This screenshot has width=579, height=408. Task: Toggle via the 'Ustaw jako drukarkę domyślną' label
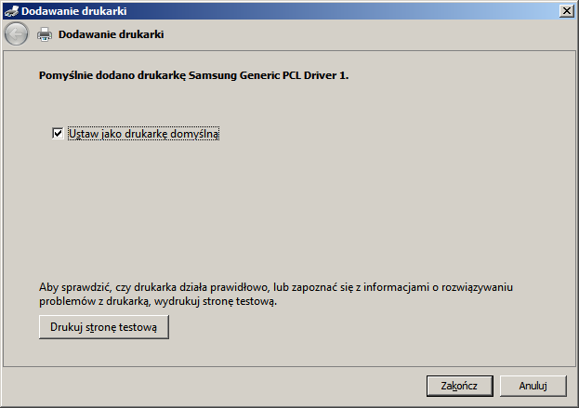144,134
